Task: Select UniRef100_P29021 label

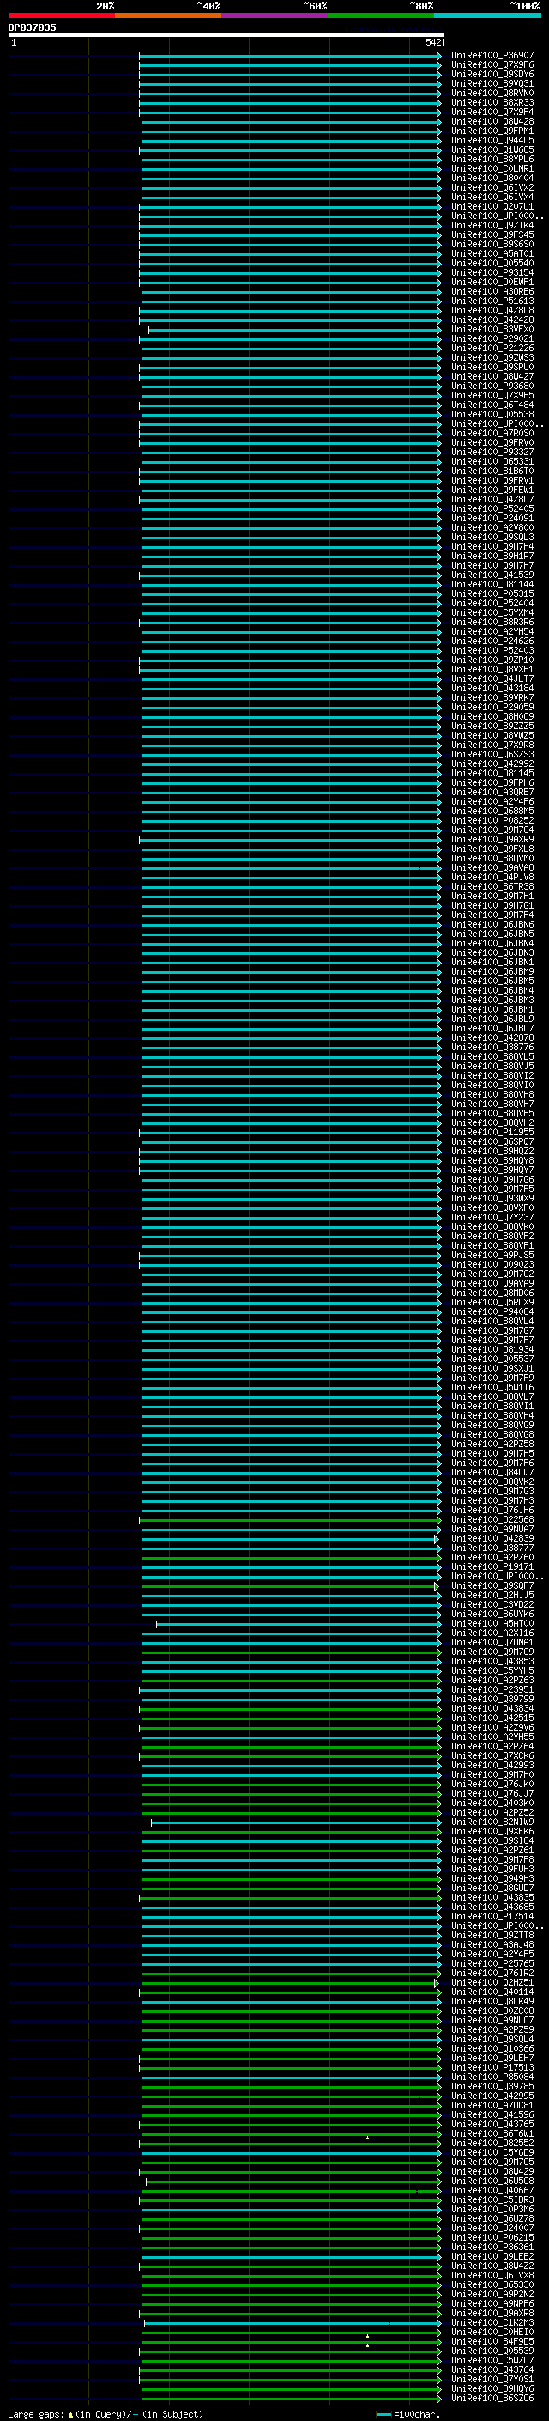Action: click(x=492, y=338)
